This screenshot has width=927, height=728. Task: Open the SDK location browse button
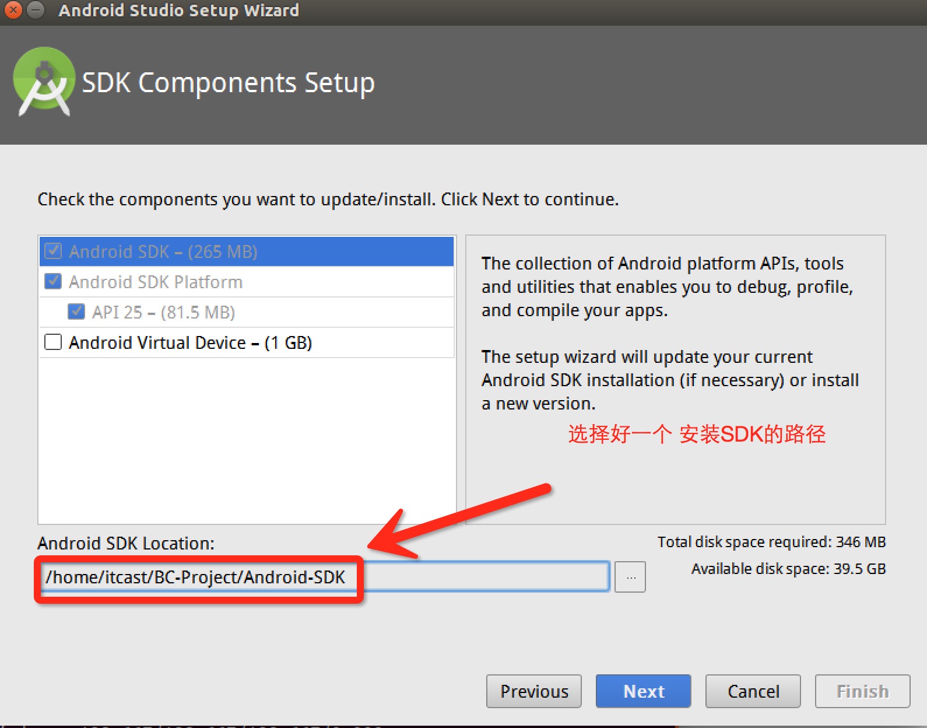630,577
